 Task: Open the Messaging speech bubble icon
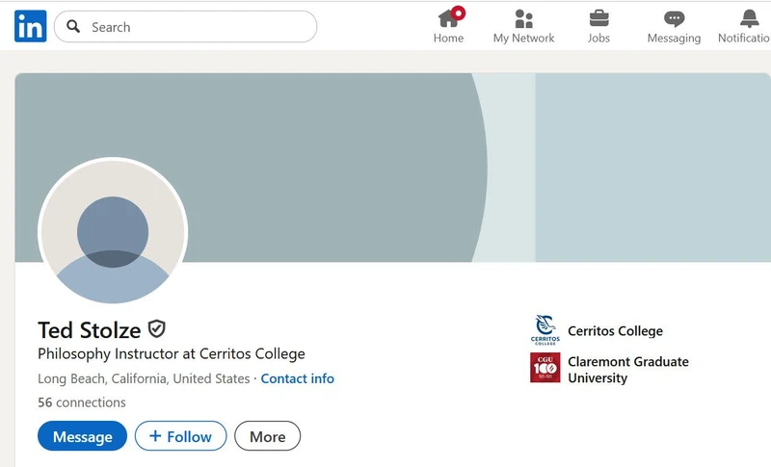pyautogui.click(x=674, y=18)
